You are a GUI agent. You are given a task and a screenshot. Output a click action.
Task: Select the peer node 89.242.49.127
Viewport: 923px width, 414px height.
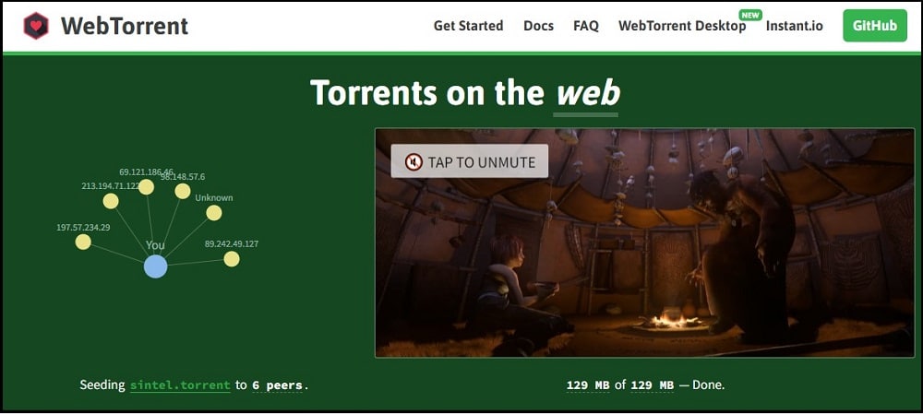click(232, 259)
